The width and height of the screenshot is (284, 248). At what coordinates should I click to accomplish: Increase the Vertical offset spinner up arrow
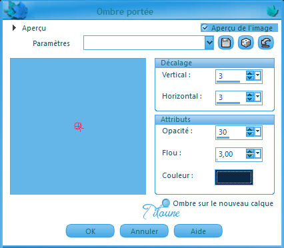(250, 73)
